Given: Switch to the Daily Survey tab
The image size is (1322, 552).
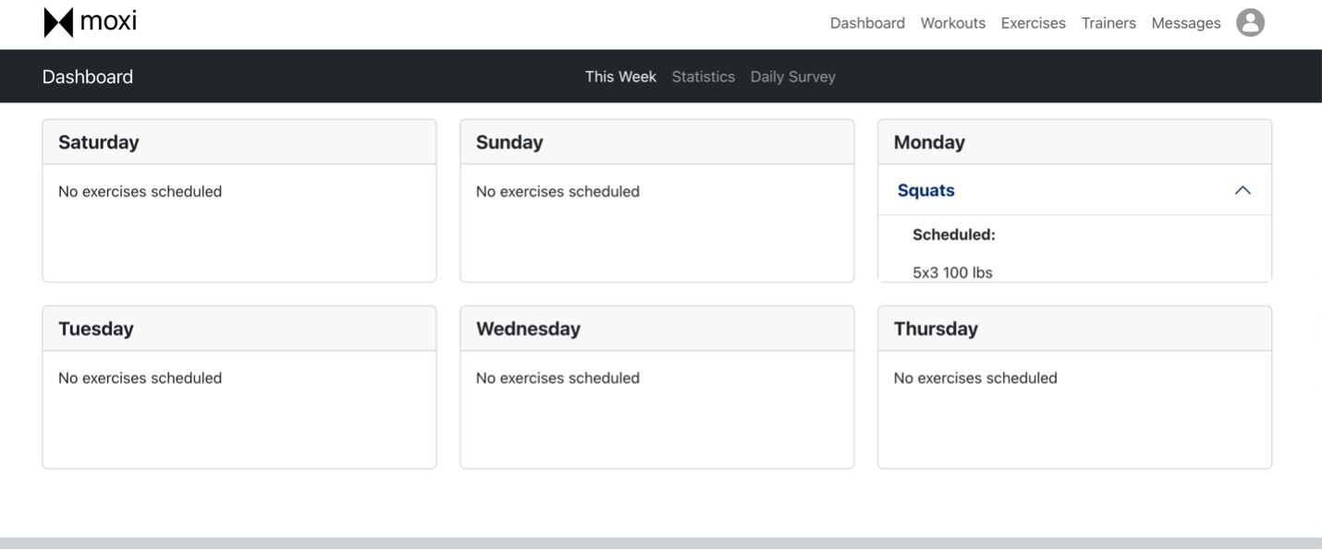Looking at the screenshot, I should pos(792,77).
